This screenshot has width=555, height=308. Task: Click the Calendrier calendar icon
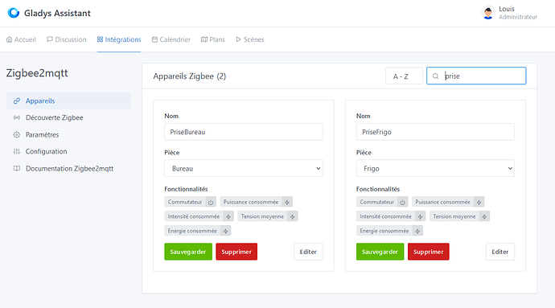point(154,39)
